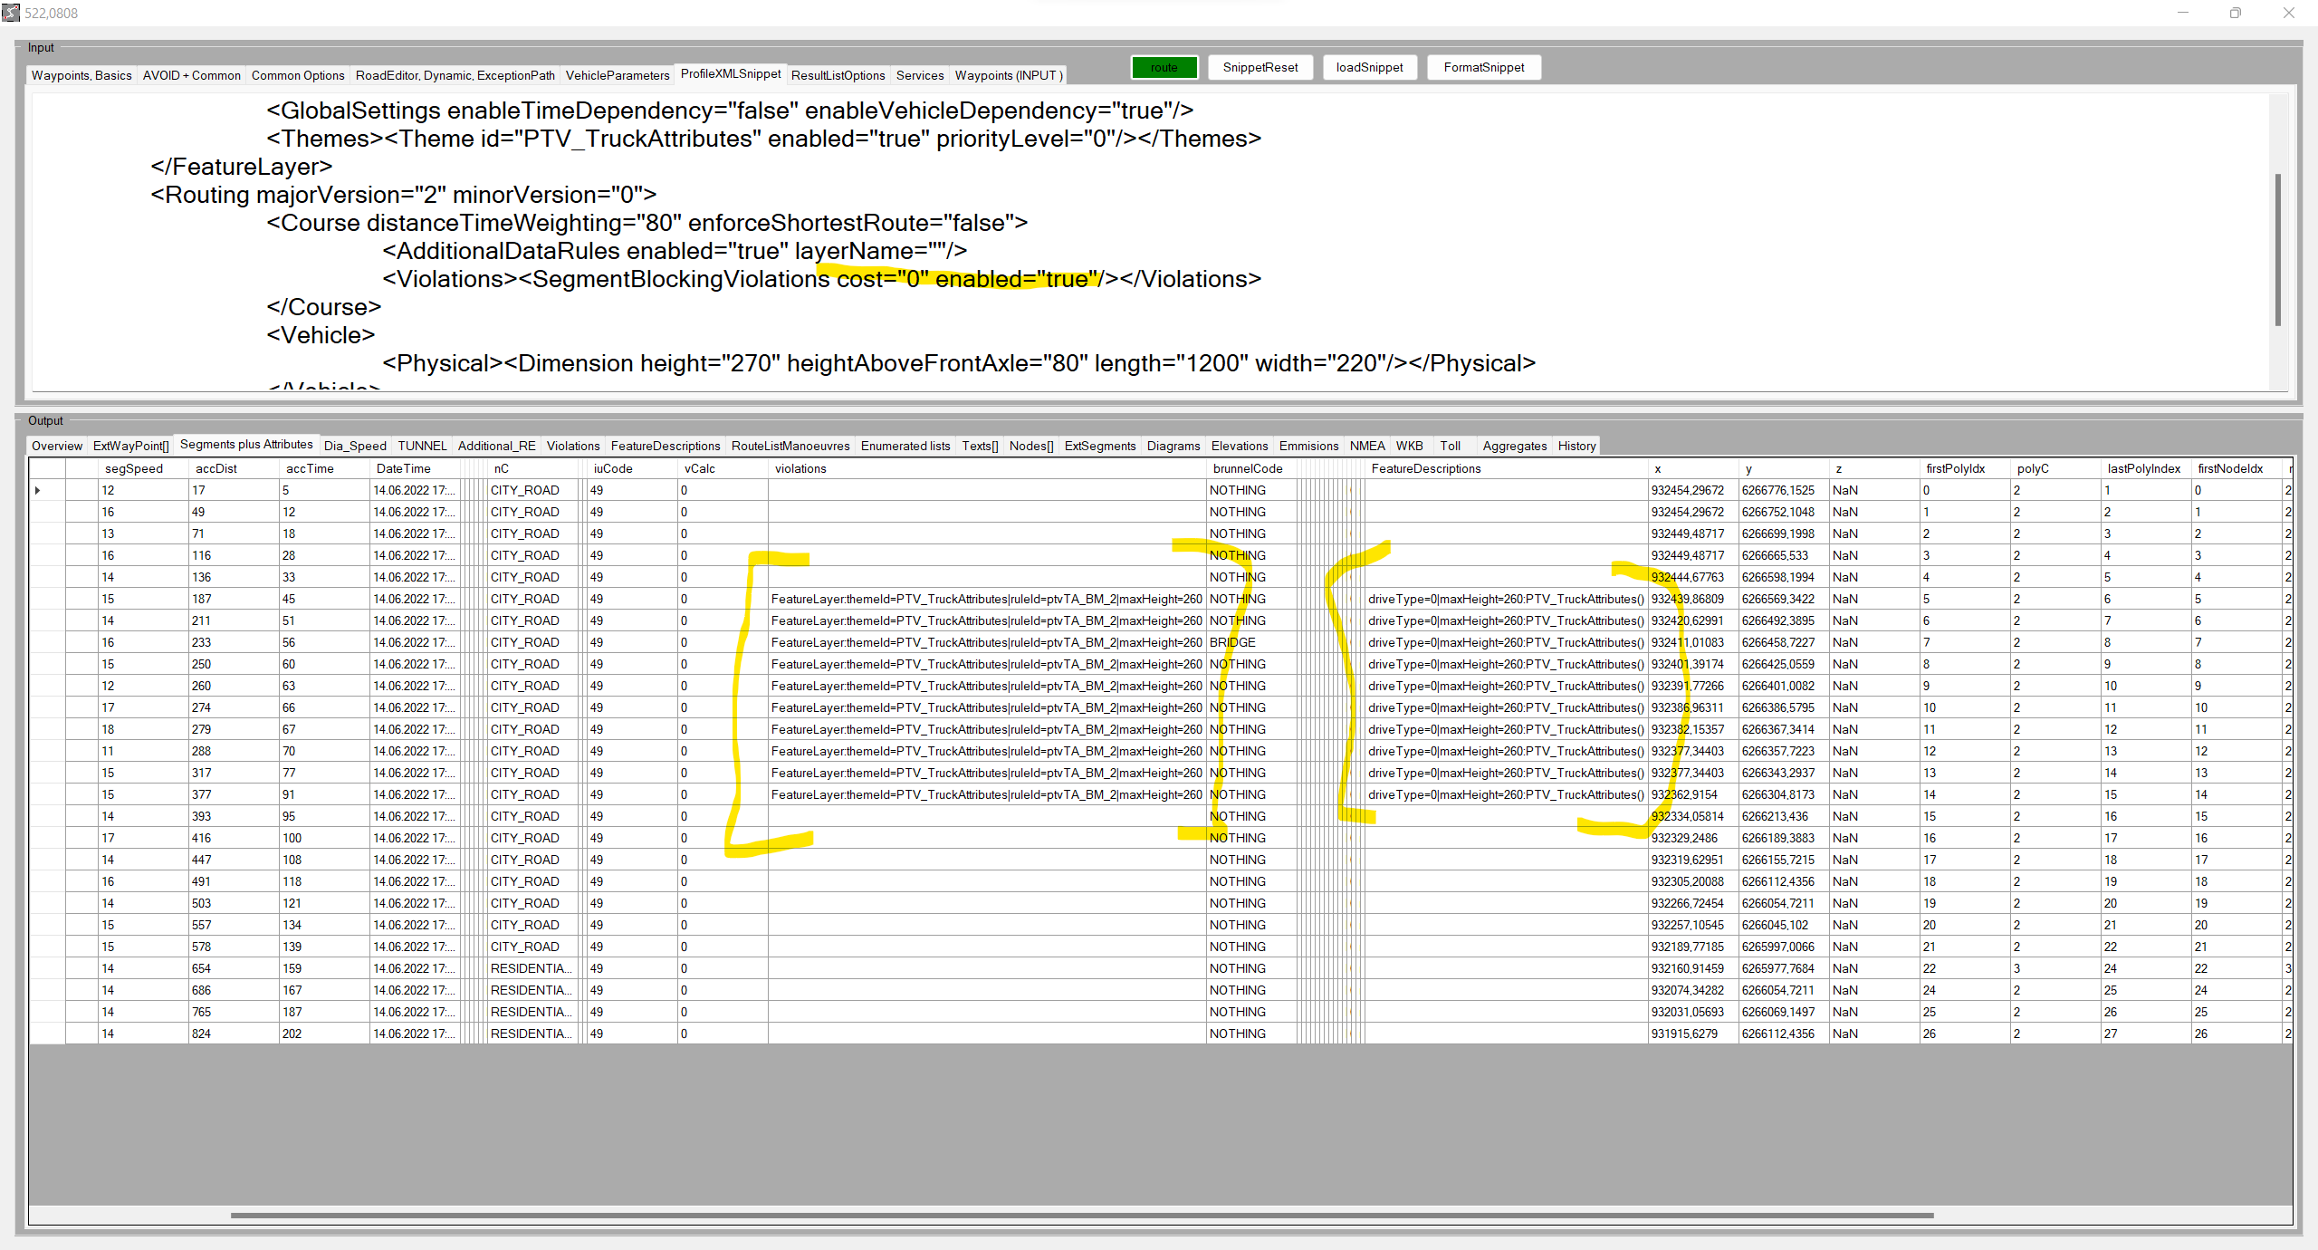This screenshot has width=2318, height=1250.
Task: Open the Toll output tab
Action: pyautogui.click(x=1450, y=446)
